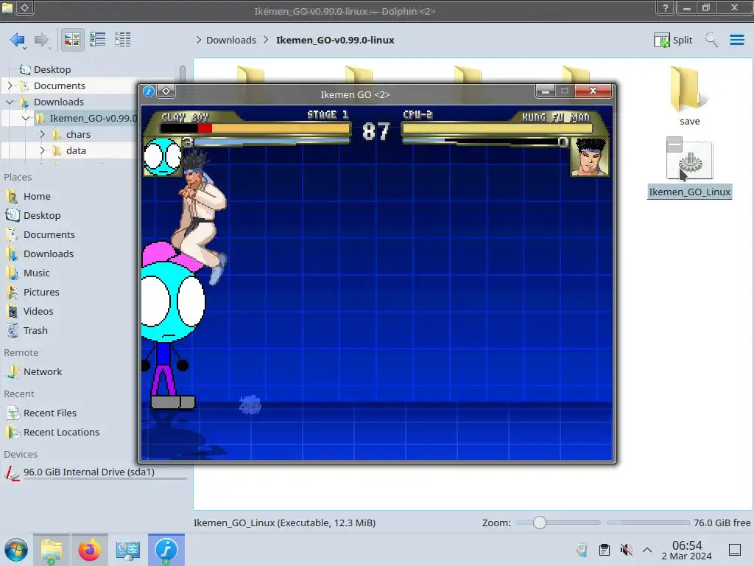The width and height of the screenshot is (754, 566).
Task: Toggle Split view in Dolphin
Action: (673, 40)
